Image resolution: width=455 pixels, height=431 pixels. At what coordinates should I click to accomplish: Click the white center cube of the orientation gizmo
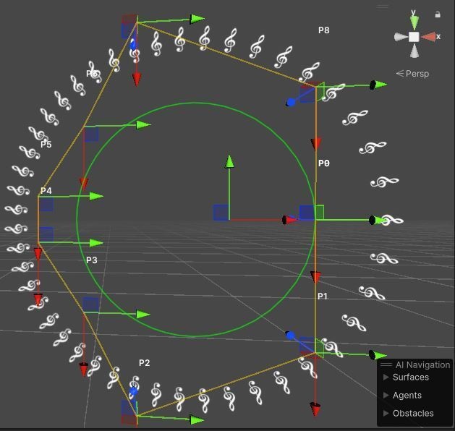pyautogui.click(x=414, y=37)
